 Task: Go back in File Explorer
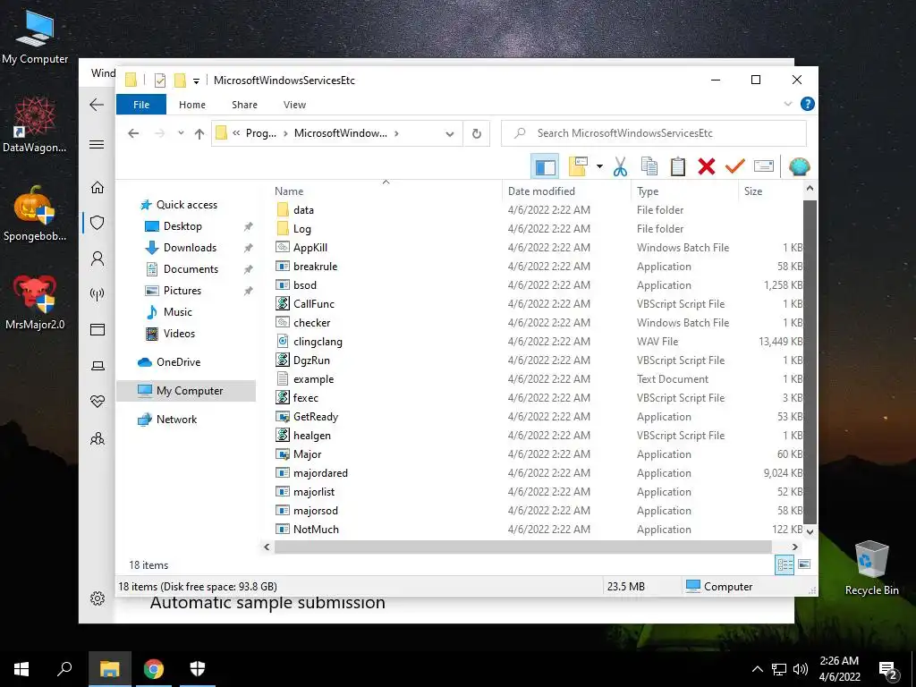pyautogui.click(x=133, y=133)
